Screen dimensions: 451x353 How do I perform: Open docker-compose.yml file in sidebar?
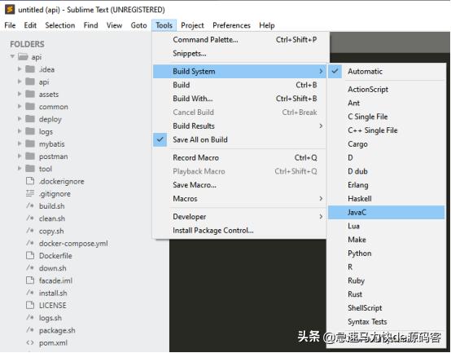pos(73,243)
